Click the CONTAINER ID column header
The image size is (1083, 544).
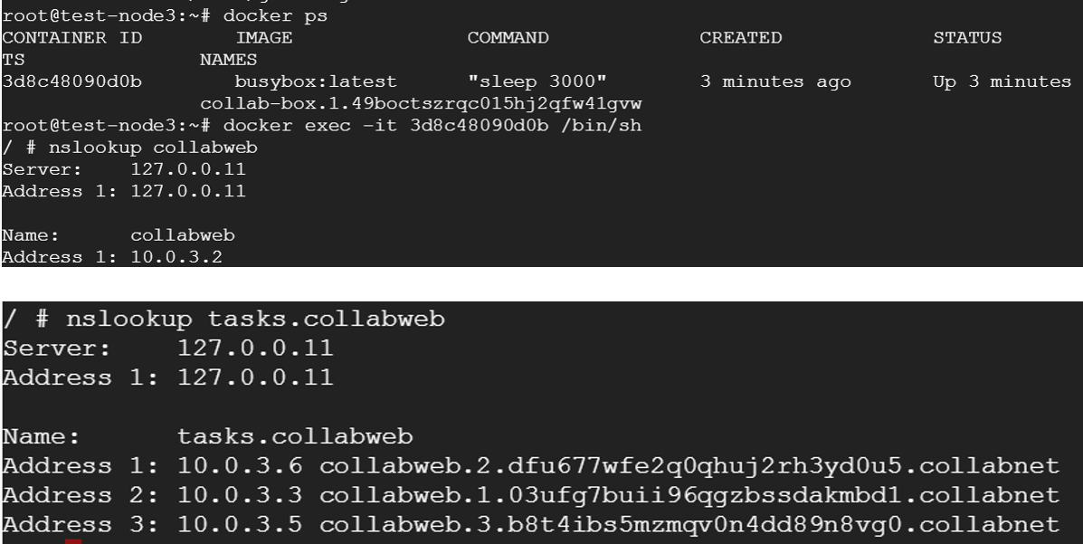coord(71,37)
